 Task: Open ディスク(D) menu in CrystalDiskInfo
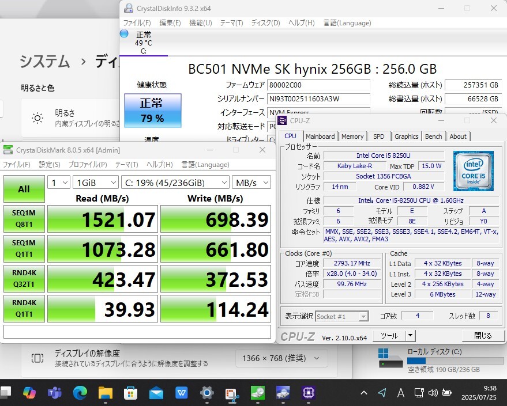pos(265,23)
